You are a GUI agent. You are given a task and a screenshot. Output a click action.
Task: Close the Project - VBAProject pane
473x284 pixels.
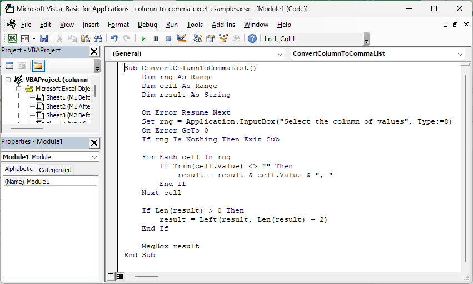94,52
